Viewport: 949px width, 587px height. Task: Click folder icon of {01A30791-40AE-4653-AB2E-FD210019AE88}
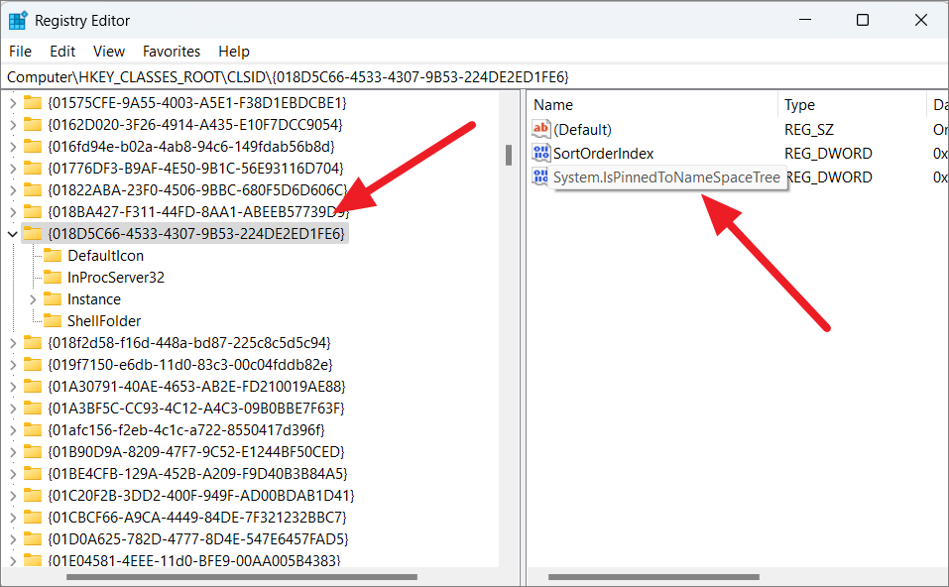[32, 386]
